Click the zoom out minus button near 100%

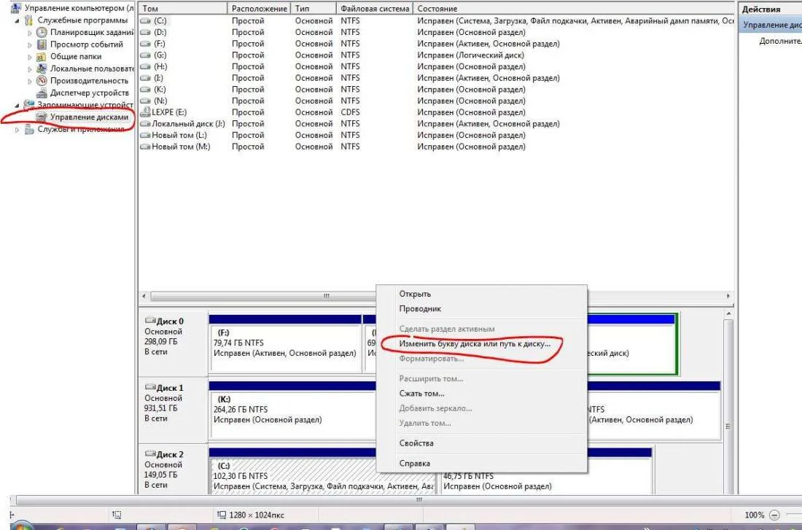click(774, 515)
